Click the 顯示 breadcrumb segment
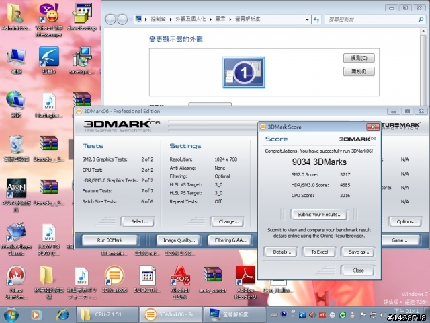 click(220, 19)
